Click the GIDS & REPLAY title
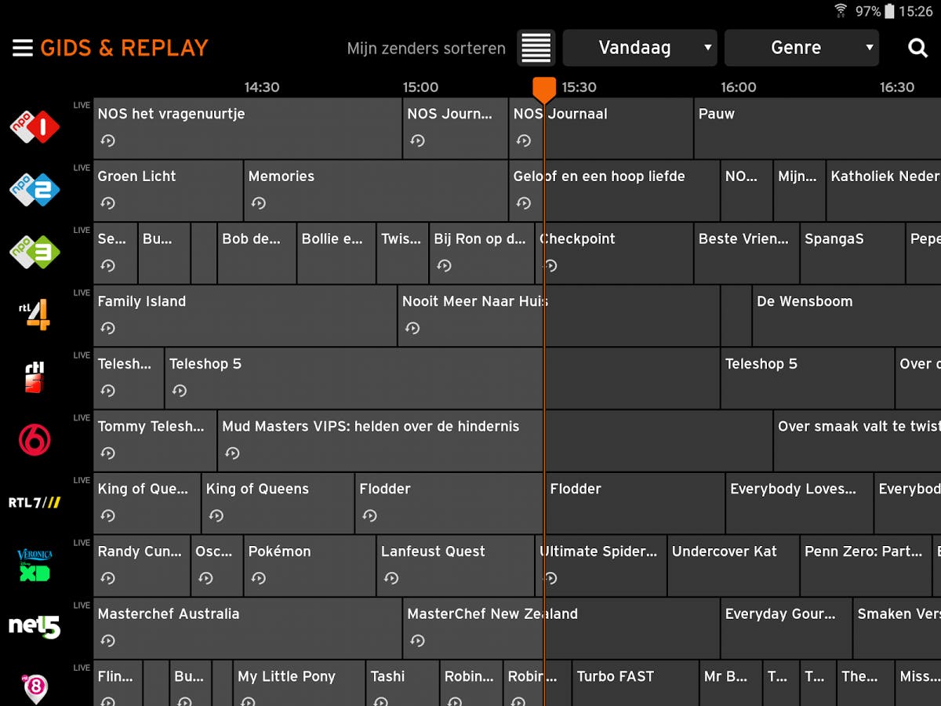Viewport: 941px width, 706px height. [x=124, y=48]
